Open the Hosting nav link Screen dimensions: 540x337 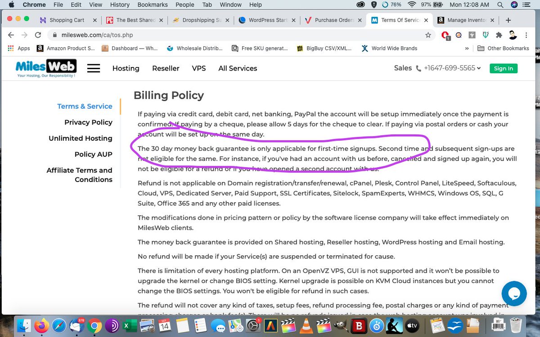126,68
